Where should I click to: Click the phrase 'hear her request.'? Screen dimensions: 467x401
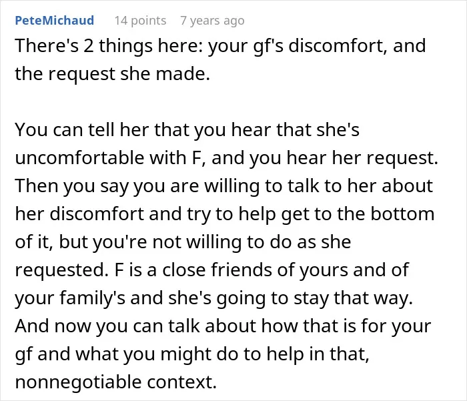pyautogui.click(x=362, y=158)
